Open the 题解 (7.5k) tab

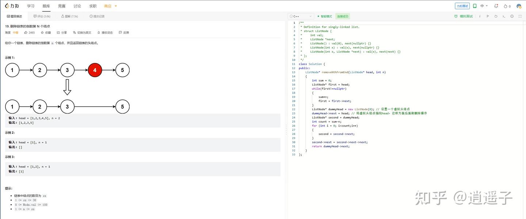tap(69, 16)
